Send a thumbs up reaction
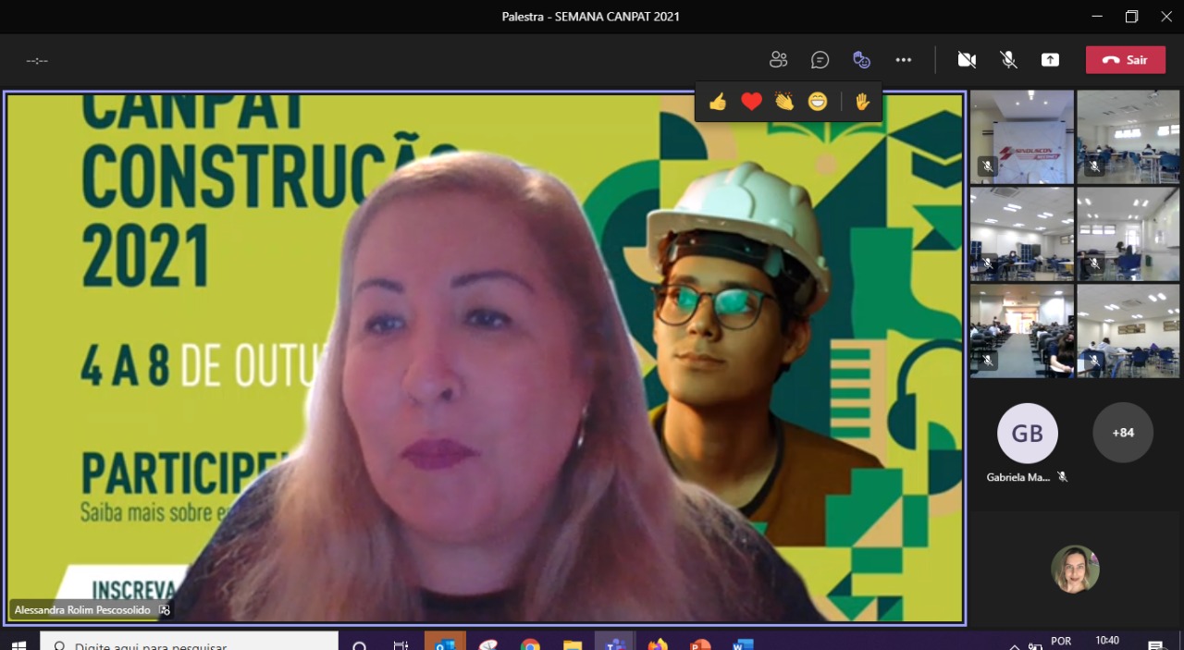Image resolution: width=1184 pixels, height=650 pixels. click(718, 102)
